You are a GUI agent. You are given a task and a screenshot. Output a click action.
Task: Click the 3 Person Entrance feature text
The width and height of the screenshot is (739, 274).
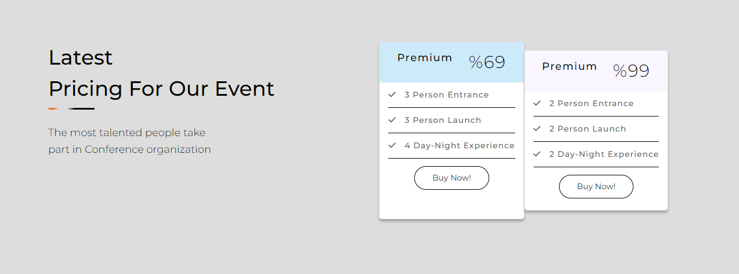pyautogui.click(x=447, y=95)
